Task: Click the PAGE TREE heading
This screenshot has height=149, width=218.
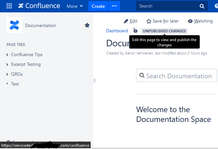Action: point(16,45)
